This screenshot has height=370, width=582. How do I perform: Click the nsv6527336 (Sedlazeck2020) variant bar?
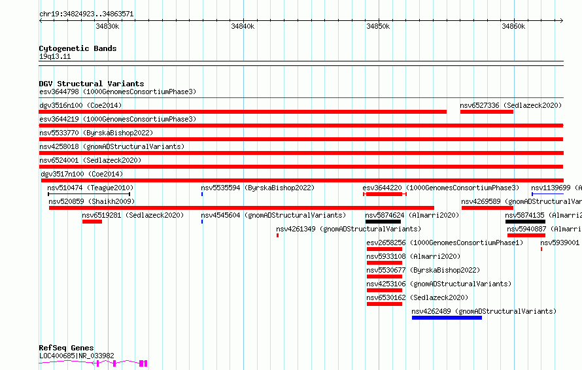[487, 112]
